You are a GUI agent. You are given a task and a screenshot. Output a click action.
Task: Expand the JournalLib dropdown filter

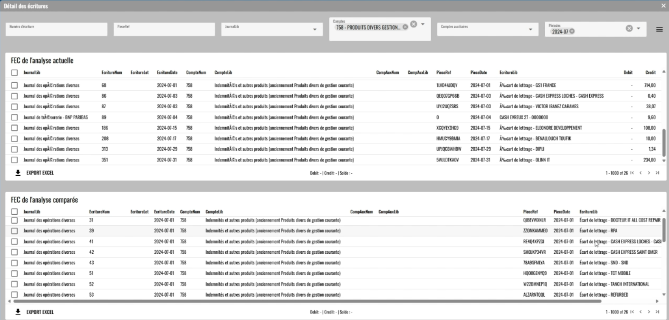click(x=314, y=29)
